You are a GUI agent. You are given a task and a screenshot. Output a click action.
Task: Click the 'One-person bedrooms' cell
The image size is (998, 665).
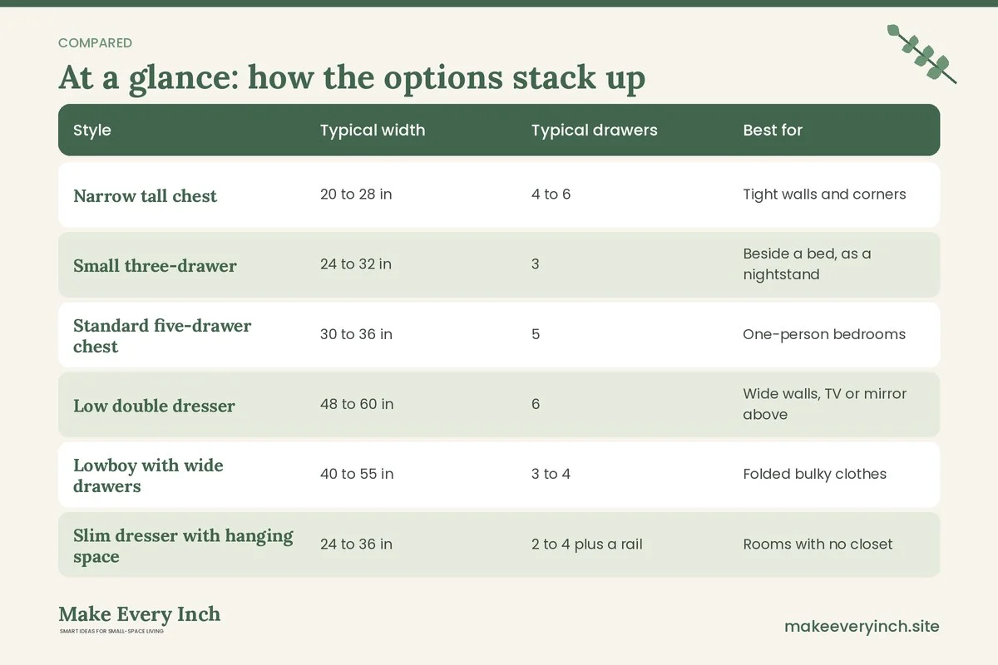click(x=824, y=334)
